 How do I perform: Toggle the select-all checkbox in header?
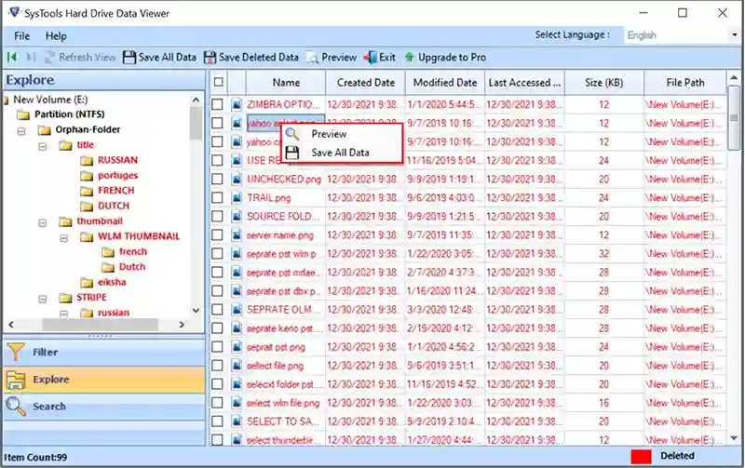pyautogui.click(x=219, y=82)
